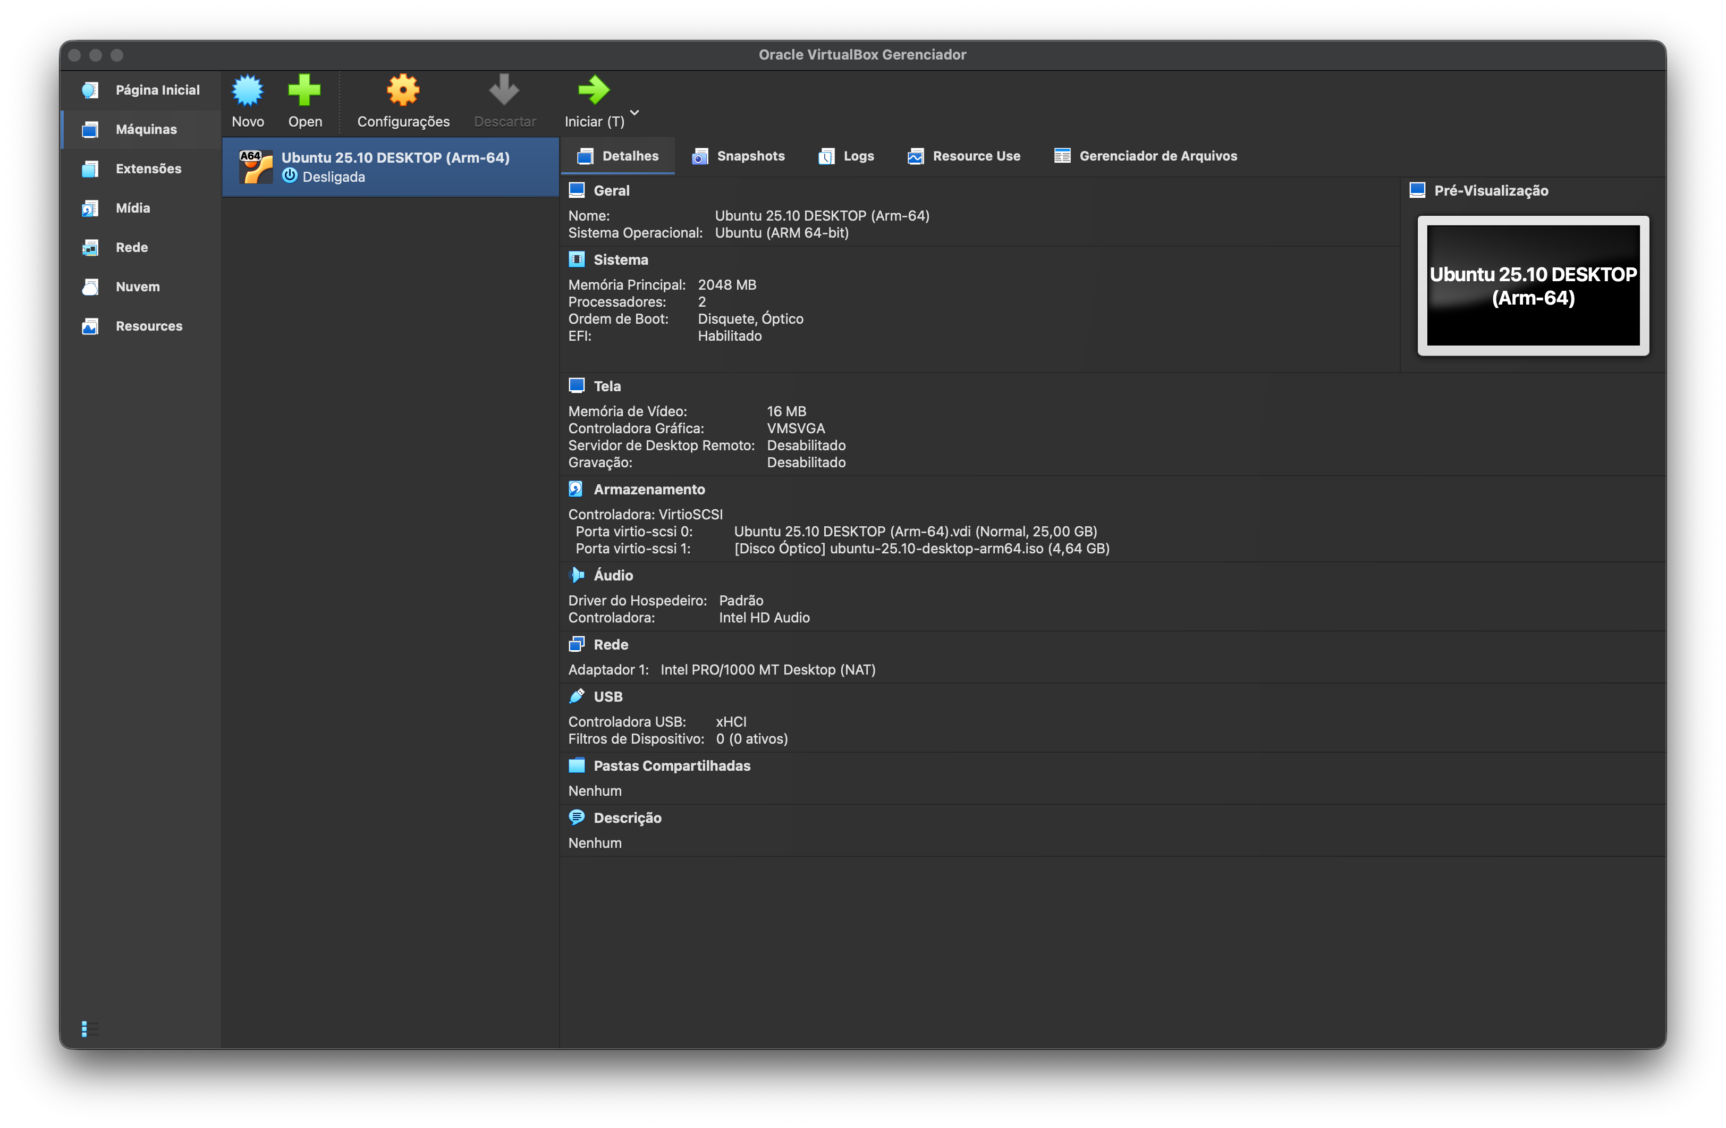Collapse the Armazenamento section header
This screenshot has height=1128, width=1726.
[x=648, y=490]
